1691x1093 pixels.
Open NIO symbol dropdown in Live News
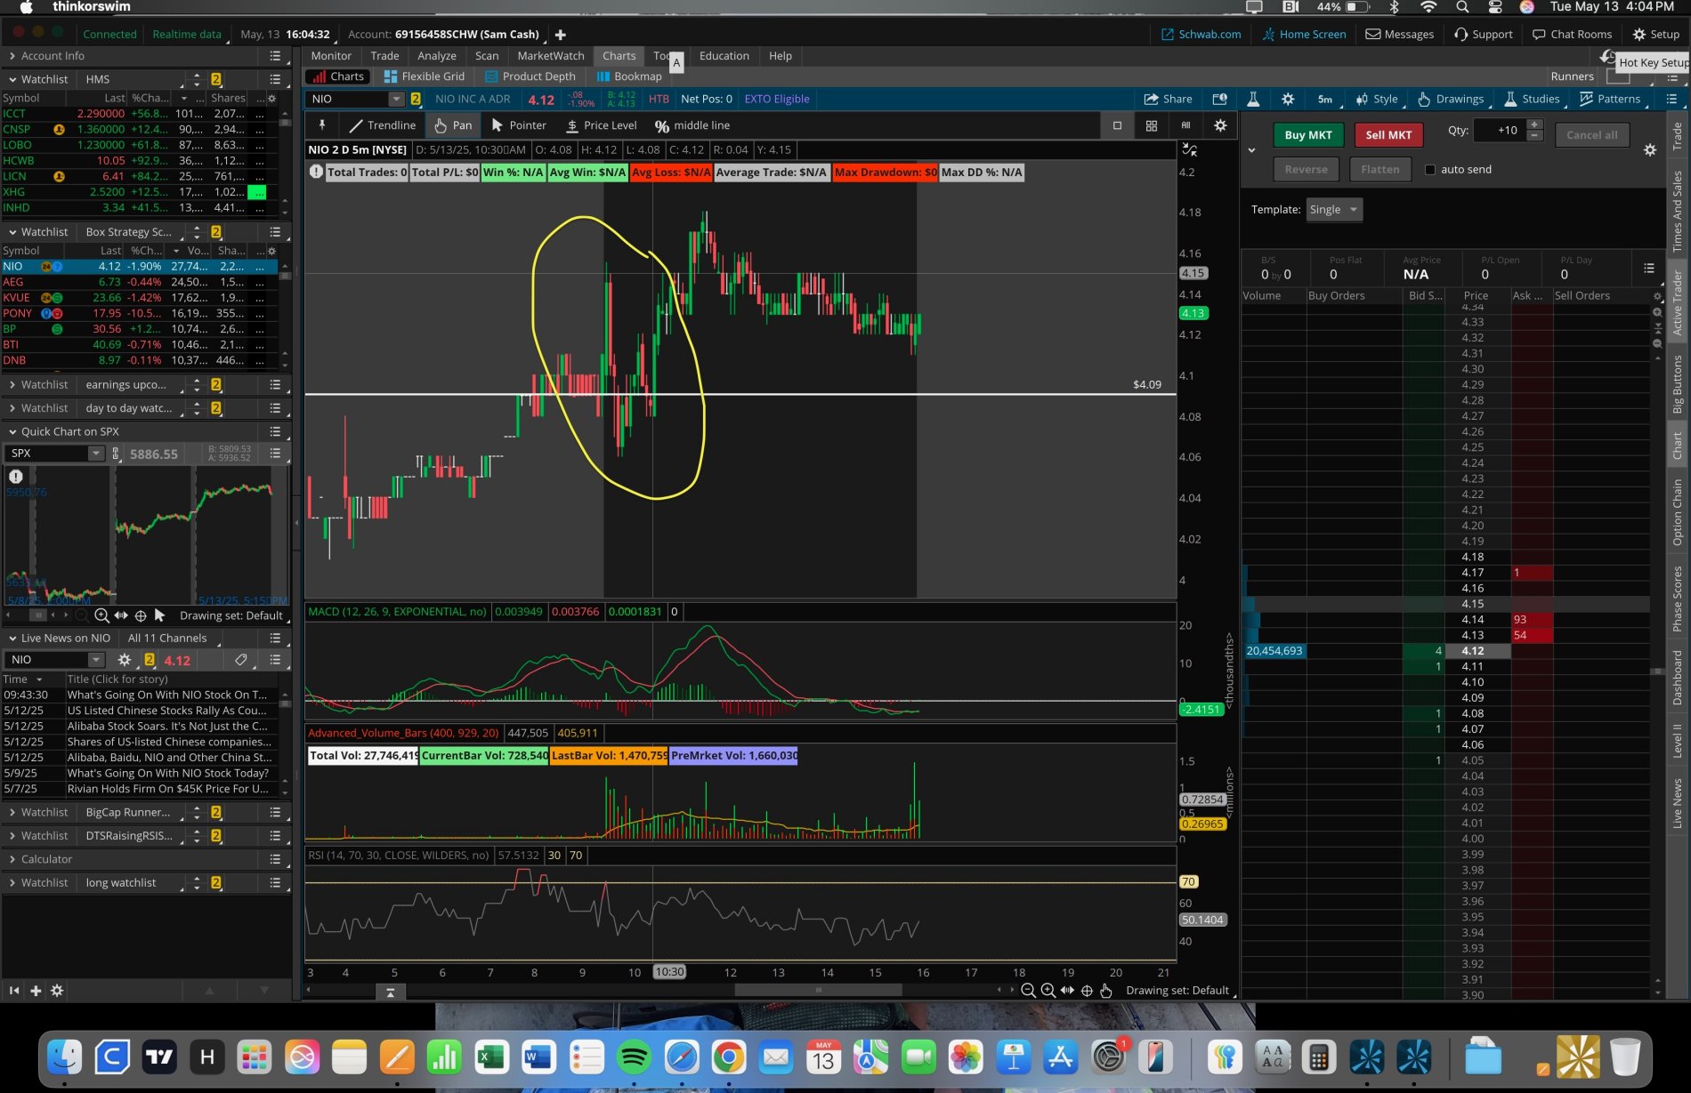[x=95, y=660]
